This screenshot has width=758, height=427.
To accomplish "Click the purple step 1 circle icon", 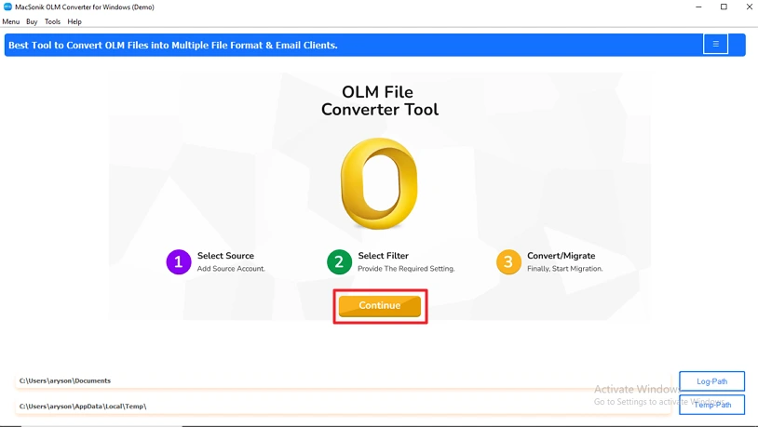I will pos(179,261).
